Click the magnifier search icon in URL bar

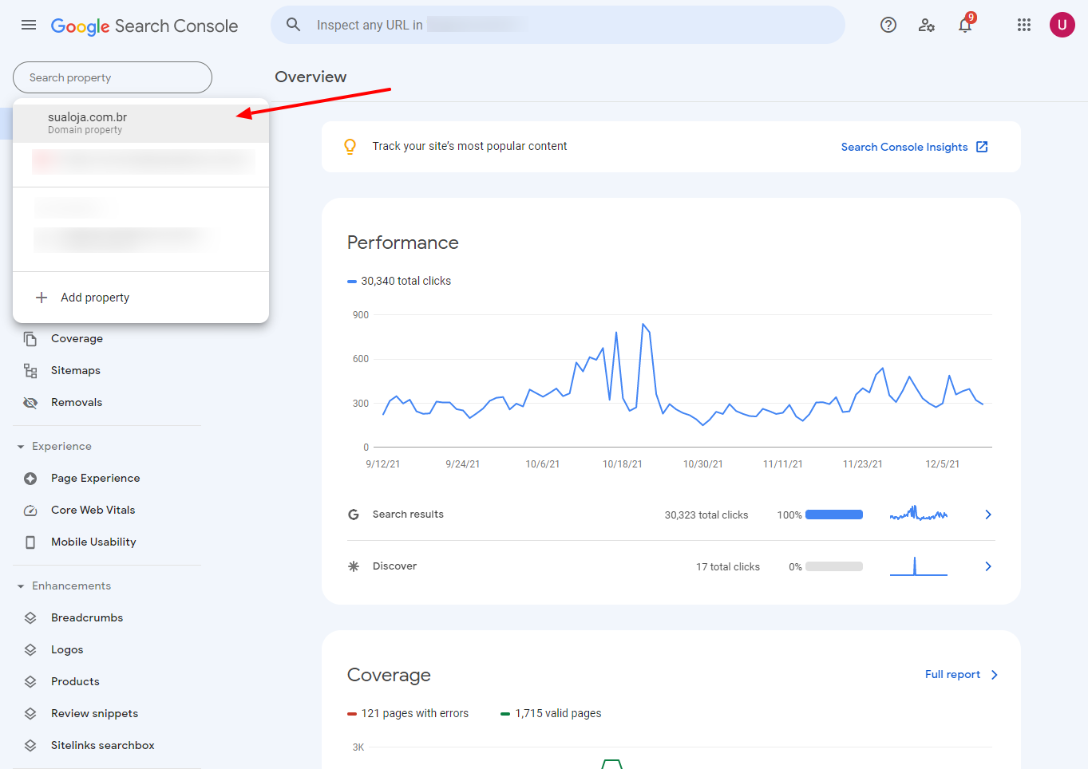(x=294, y=25)
